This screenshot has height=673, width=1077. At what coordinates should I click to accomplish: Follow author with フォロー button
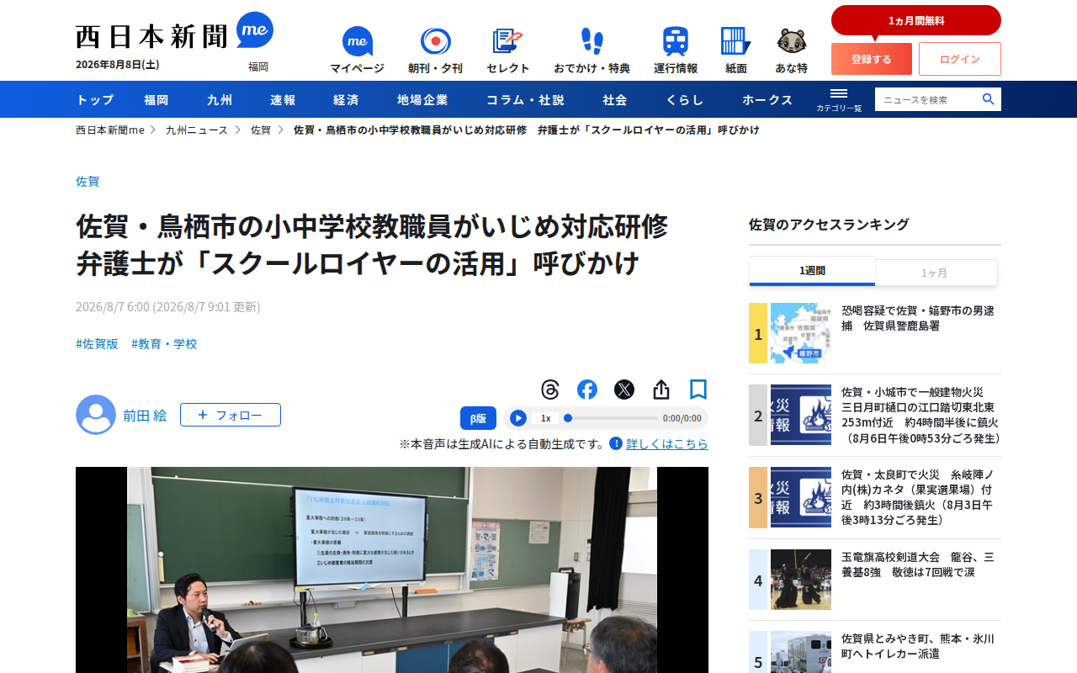[x=231, y=415]
